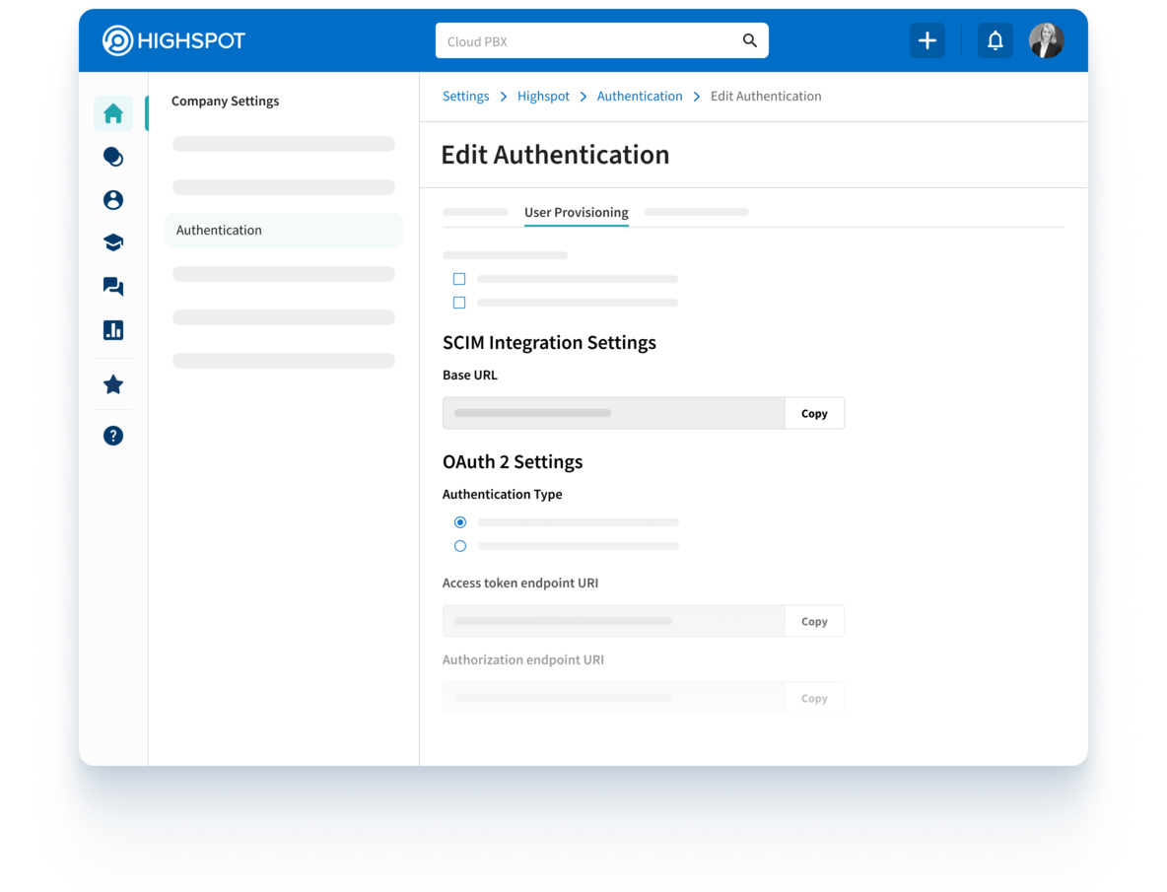Copy the Access token endpoint URI

(814, 621)
